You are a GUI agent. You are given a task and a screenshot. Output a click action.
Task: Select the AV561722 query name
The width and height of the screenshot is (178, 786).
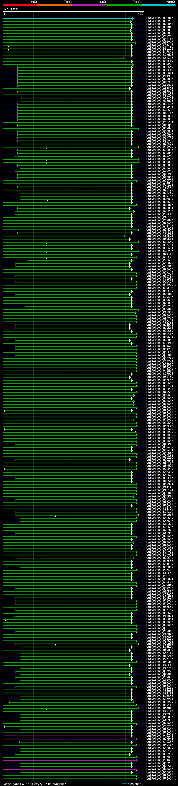[x=10, y=9]
